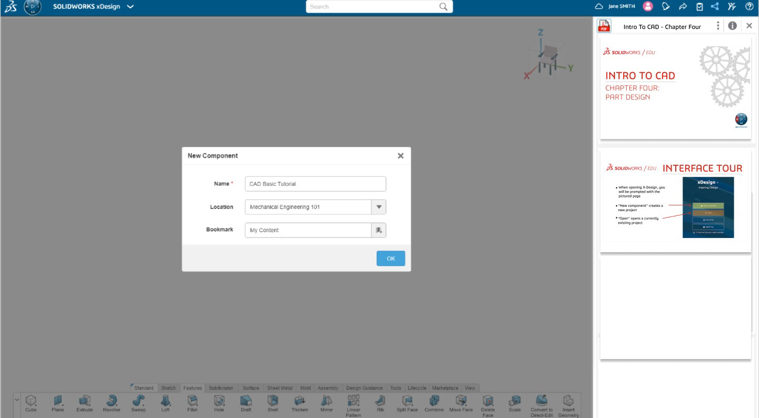The height and width of the screenshot is (418, 759).
Task: Click the search magnifier icon
Action: coord(444,7)
